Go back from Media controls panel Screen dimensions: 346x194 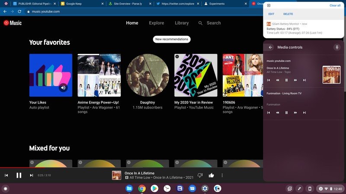pyautogui.click(x=270, y=47)
